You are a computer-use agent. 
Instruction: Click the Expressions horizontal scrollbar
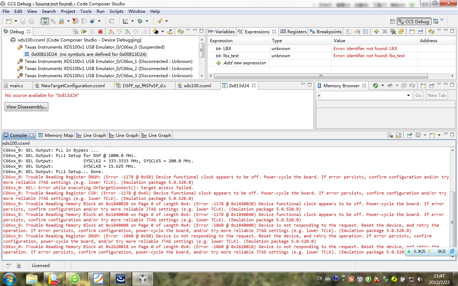click(x=321, y=76)
